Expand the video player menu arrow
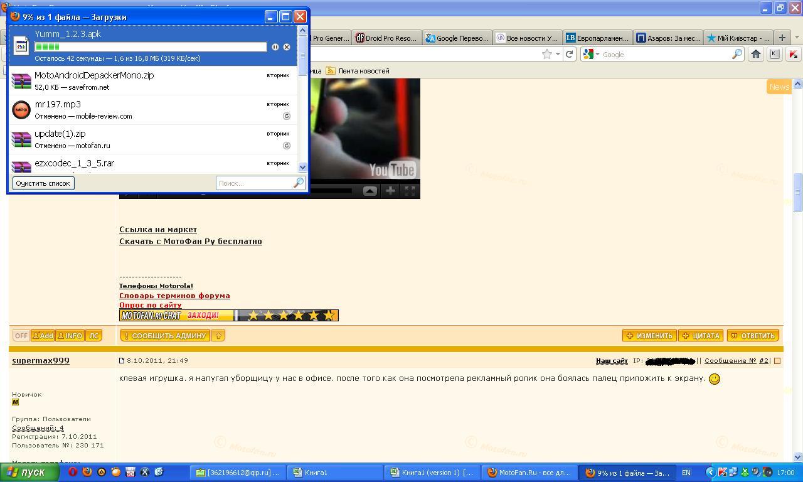The image size is (803, 482). tap(370, 191)
